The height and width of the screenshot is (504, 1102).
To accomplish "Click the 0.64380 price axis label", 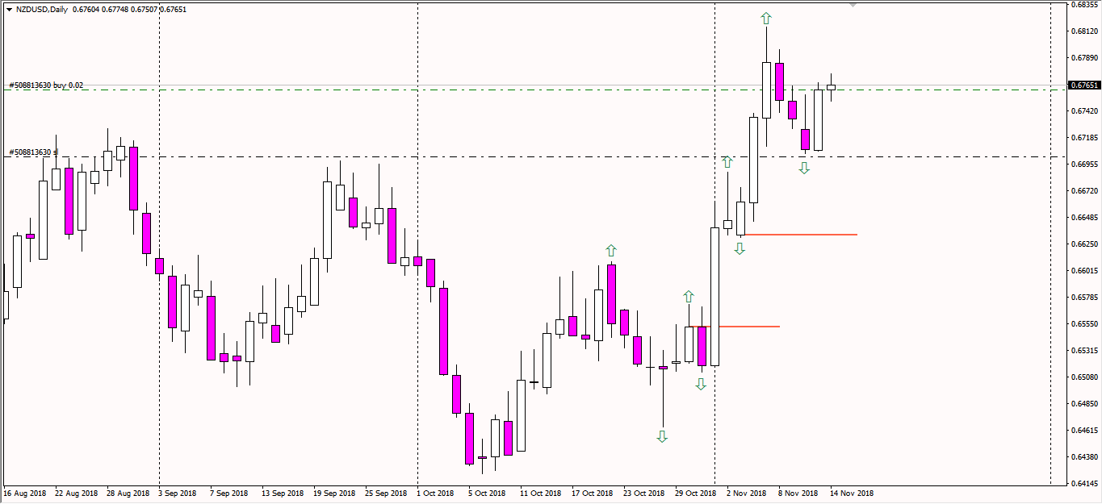I will tap(1084, 457).
